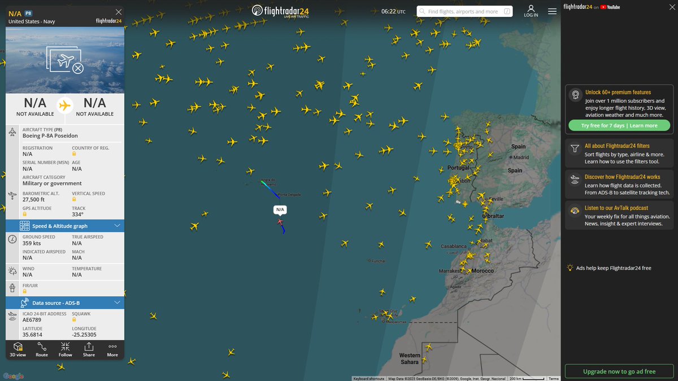The width and height of the screenshot is (678, 381).
Task: Click Military or government category text
Action: click(x=52, y=183)
